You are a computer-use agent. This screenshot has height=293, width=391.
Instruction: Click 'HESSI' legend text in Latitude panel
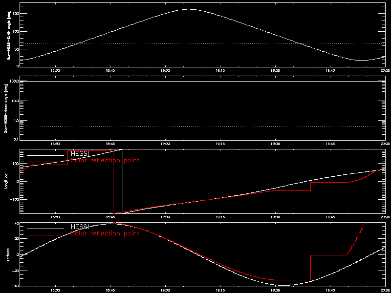click(80, 227)
